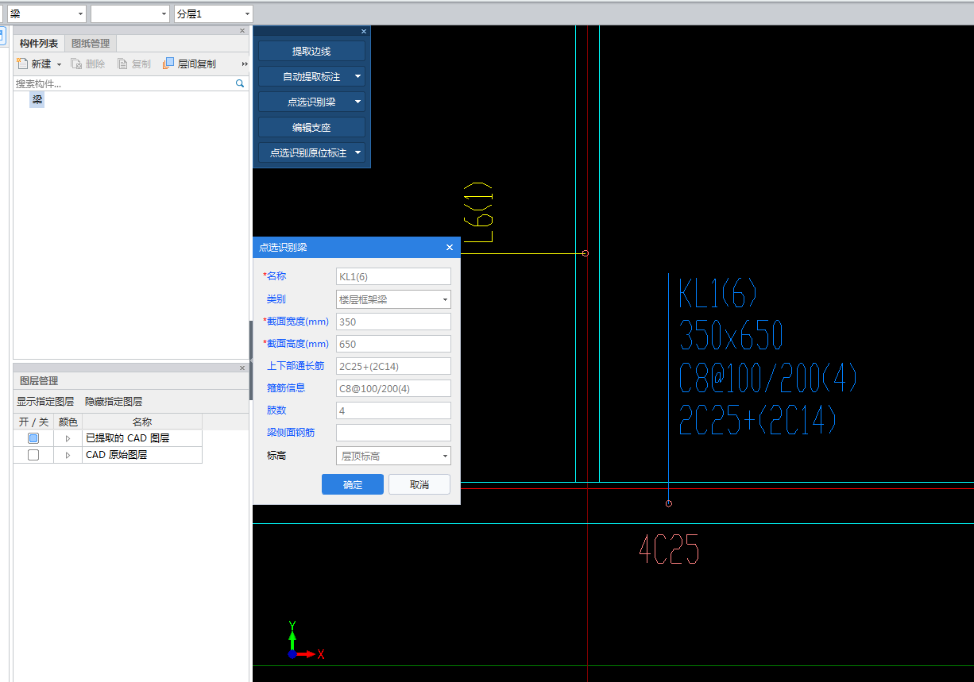Close the 点选识别梁 dialog
This screenshot has width=974, height=682.
click(x=450, y=247)
